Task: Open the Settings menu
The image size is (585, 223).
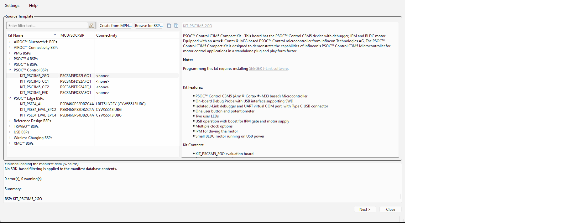Action: [x=12, y=6]
